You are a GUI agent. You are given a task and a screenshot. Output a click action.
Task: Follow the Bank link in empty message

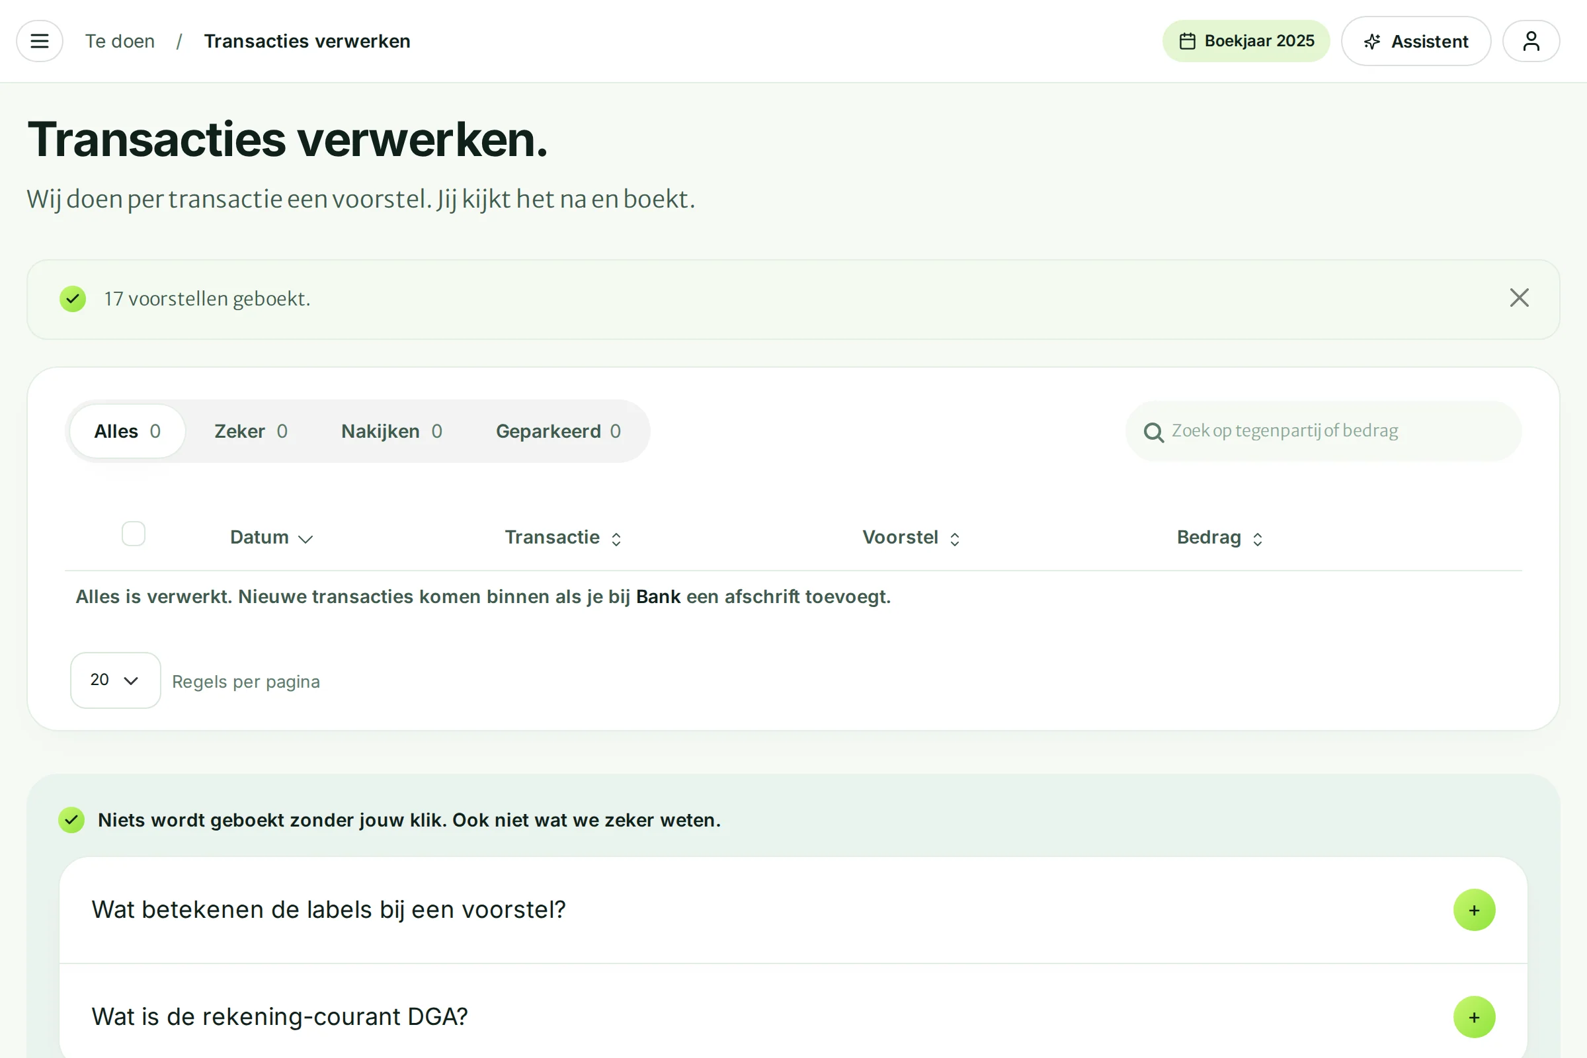point(658,596)
